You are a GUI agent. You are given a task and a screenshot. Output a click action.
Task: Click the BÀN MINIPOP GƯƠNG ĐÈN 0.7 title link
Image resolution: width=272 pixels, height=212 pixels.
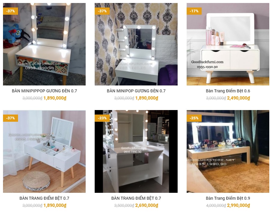[x=136, y=91]
